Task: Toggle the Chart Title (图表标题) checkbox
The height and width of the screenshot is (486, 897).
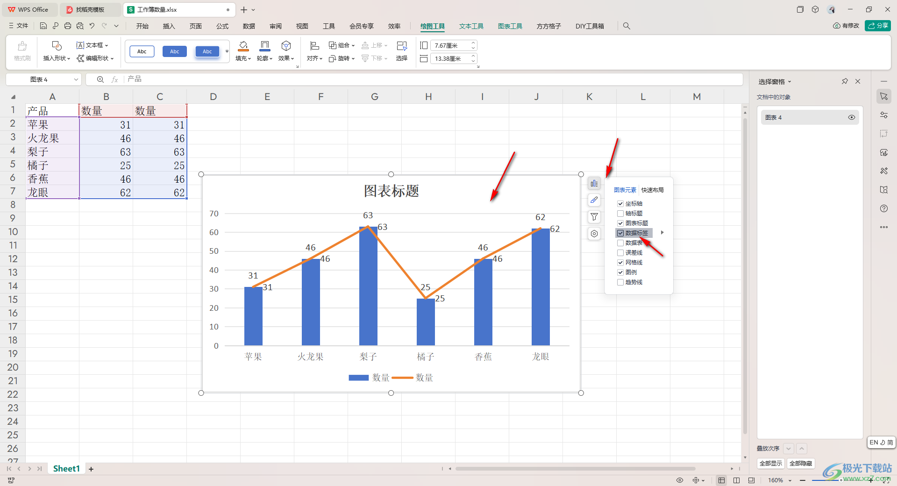Action: 620,223
